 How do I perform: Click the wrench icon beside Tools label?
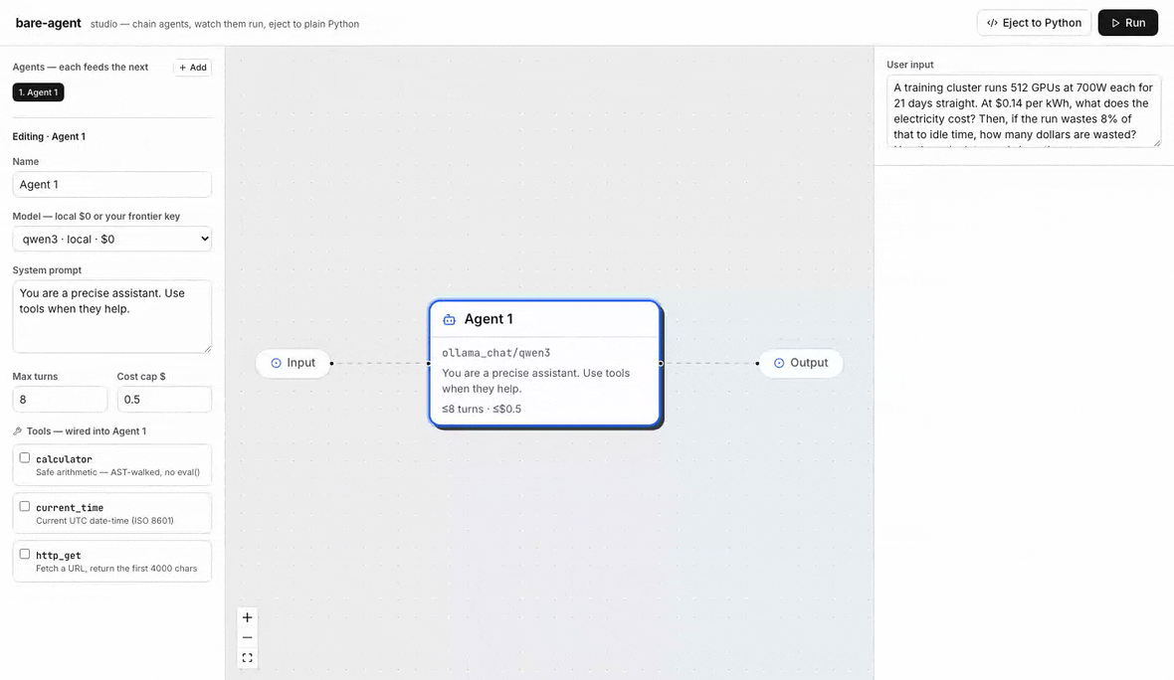click(17, 430)
